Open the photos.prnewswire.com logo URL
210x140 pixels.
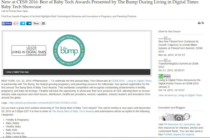43,103
